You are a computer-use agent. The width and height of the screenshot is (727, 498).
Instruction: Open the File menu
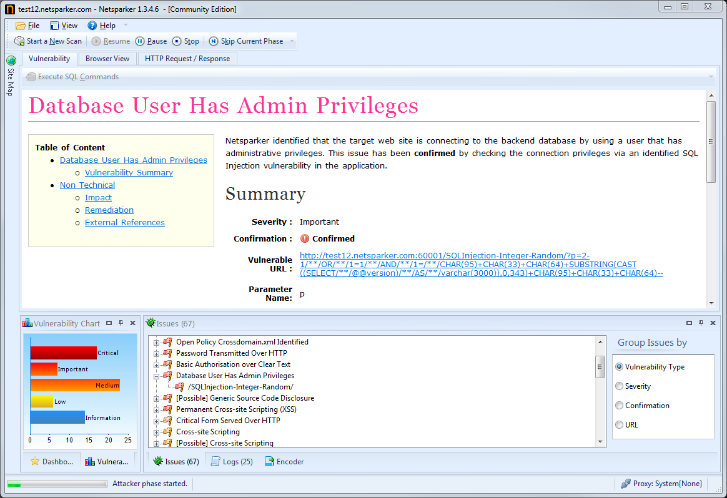tap(27, 26)
